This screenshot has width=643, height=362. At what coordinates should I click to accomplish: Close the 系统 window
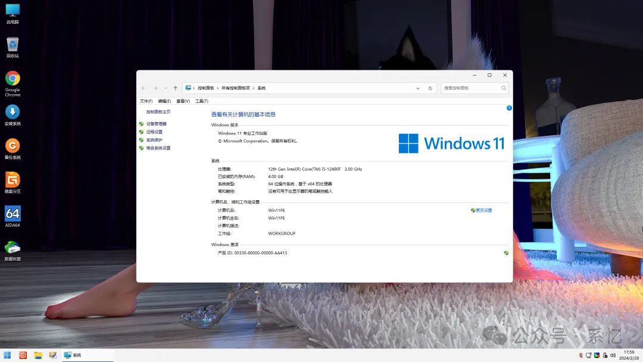point(505,76)
